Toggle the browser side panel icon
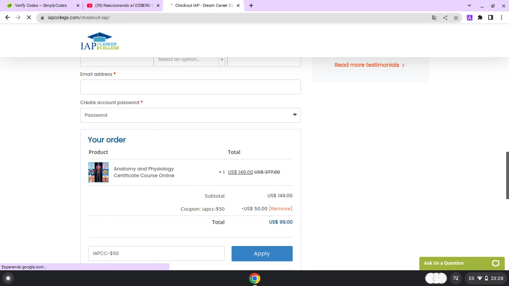This screenshot has width=509, height=286. [x=491, y=18]
